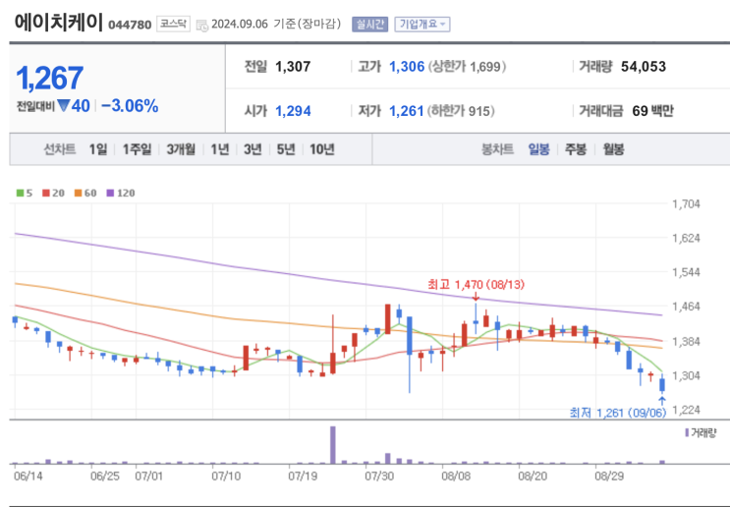The height and width of the screenshot is (507, 730).
Task: Click the 06/14 date axis label
Action: pyautogui.click(x=28, y=477)
